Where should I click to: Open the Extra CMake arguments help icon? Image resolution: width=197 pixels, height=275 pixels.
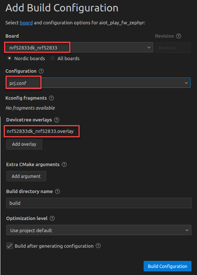64,165
